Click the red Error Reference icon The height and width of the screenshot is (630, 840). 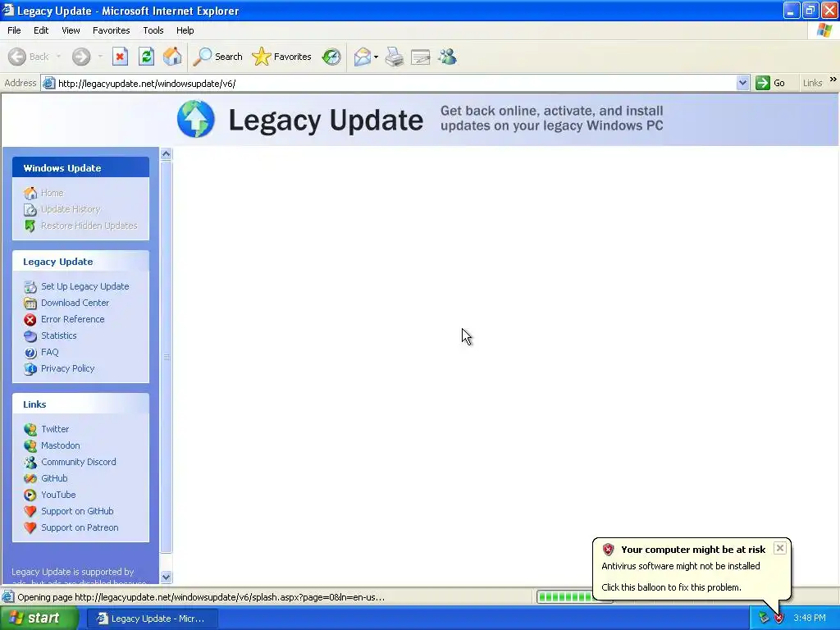[30, 320]
